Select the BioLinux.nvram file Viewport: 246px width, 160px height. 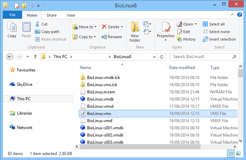point(101,92)
